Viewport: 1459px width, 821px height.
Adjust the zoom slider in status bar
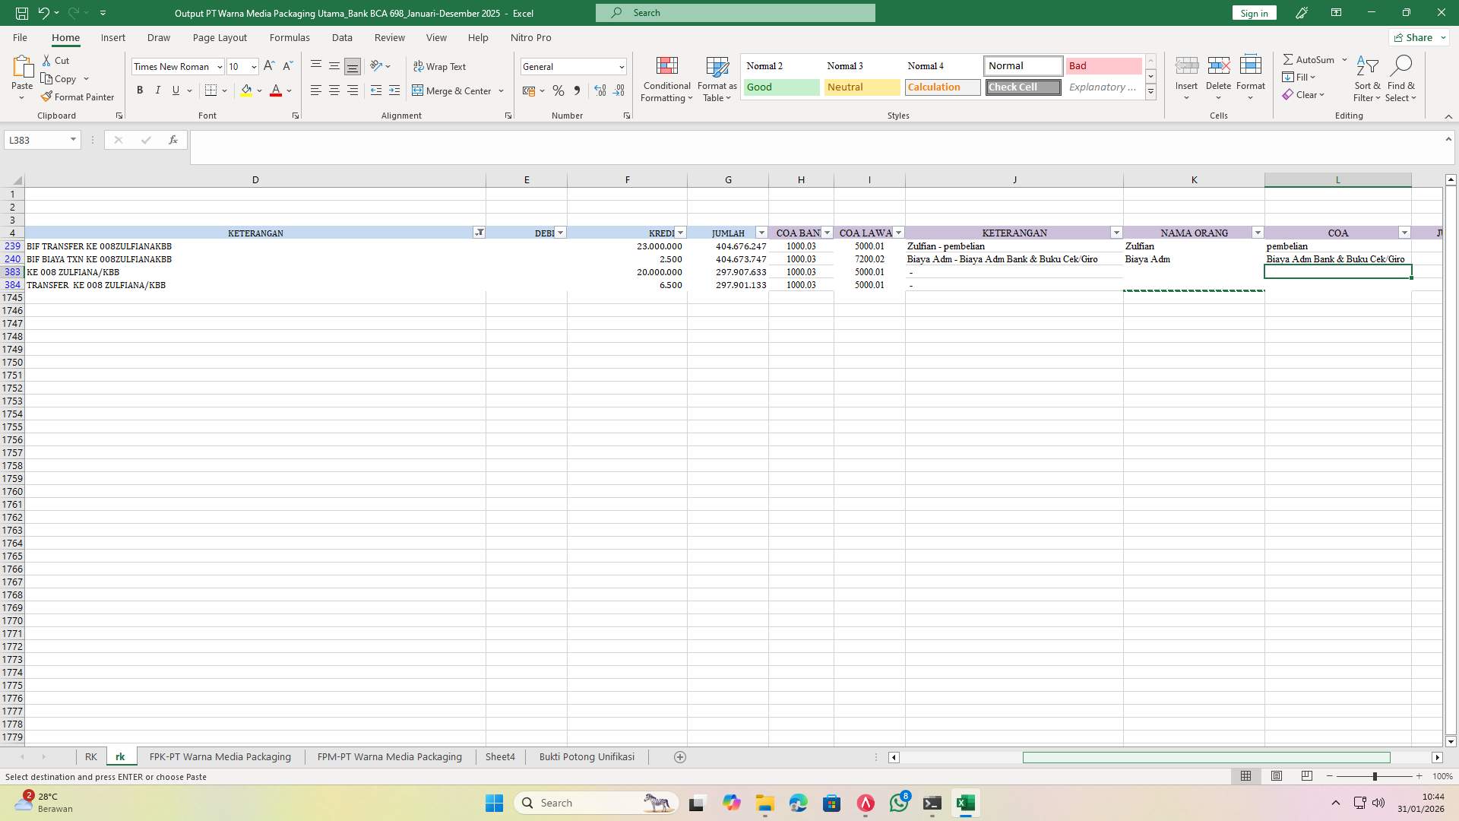[x=1375, y=776]
